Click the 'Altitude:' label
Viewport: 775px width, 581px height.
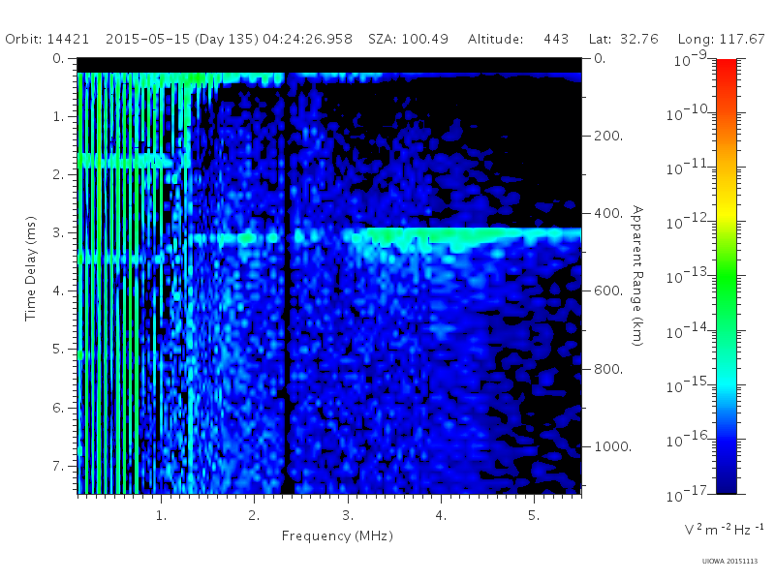(x=495, y=39)
